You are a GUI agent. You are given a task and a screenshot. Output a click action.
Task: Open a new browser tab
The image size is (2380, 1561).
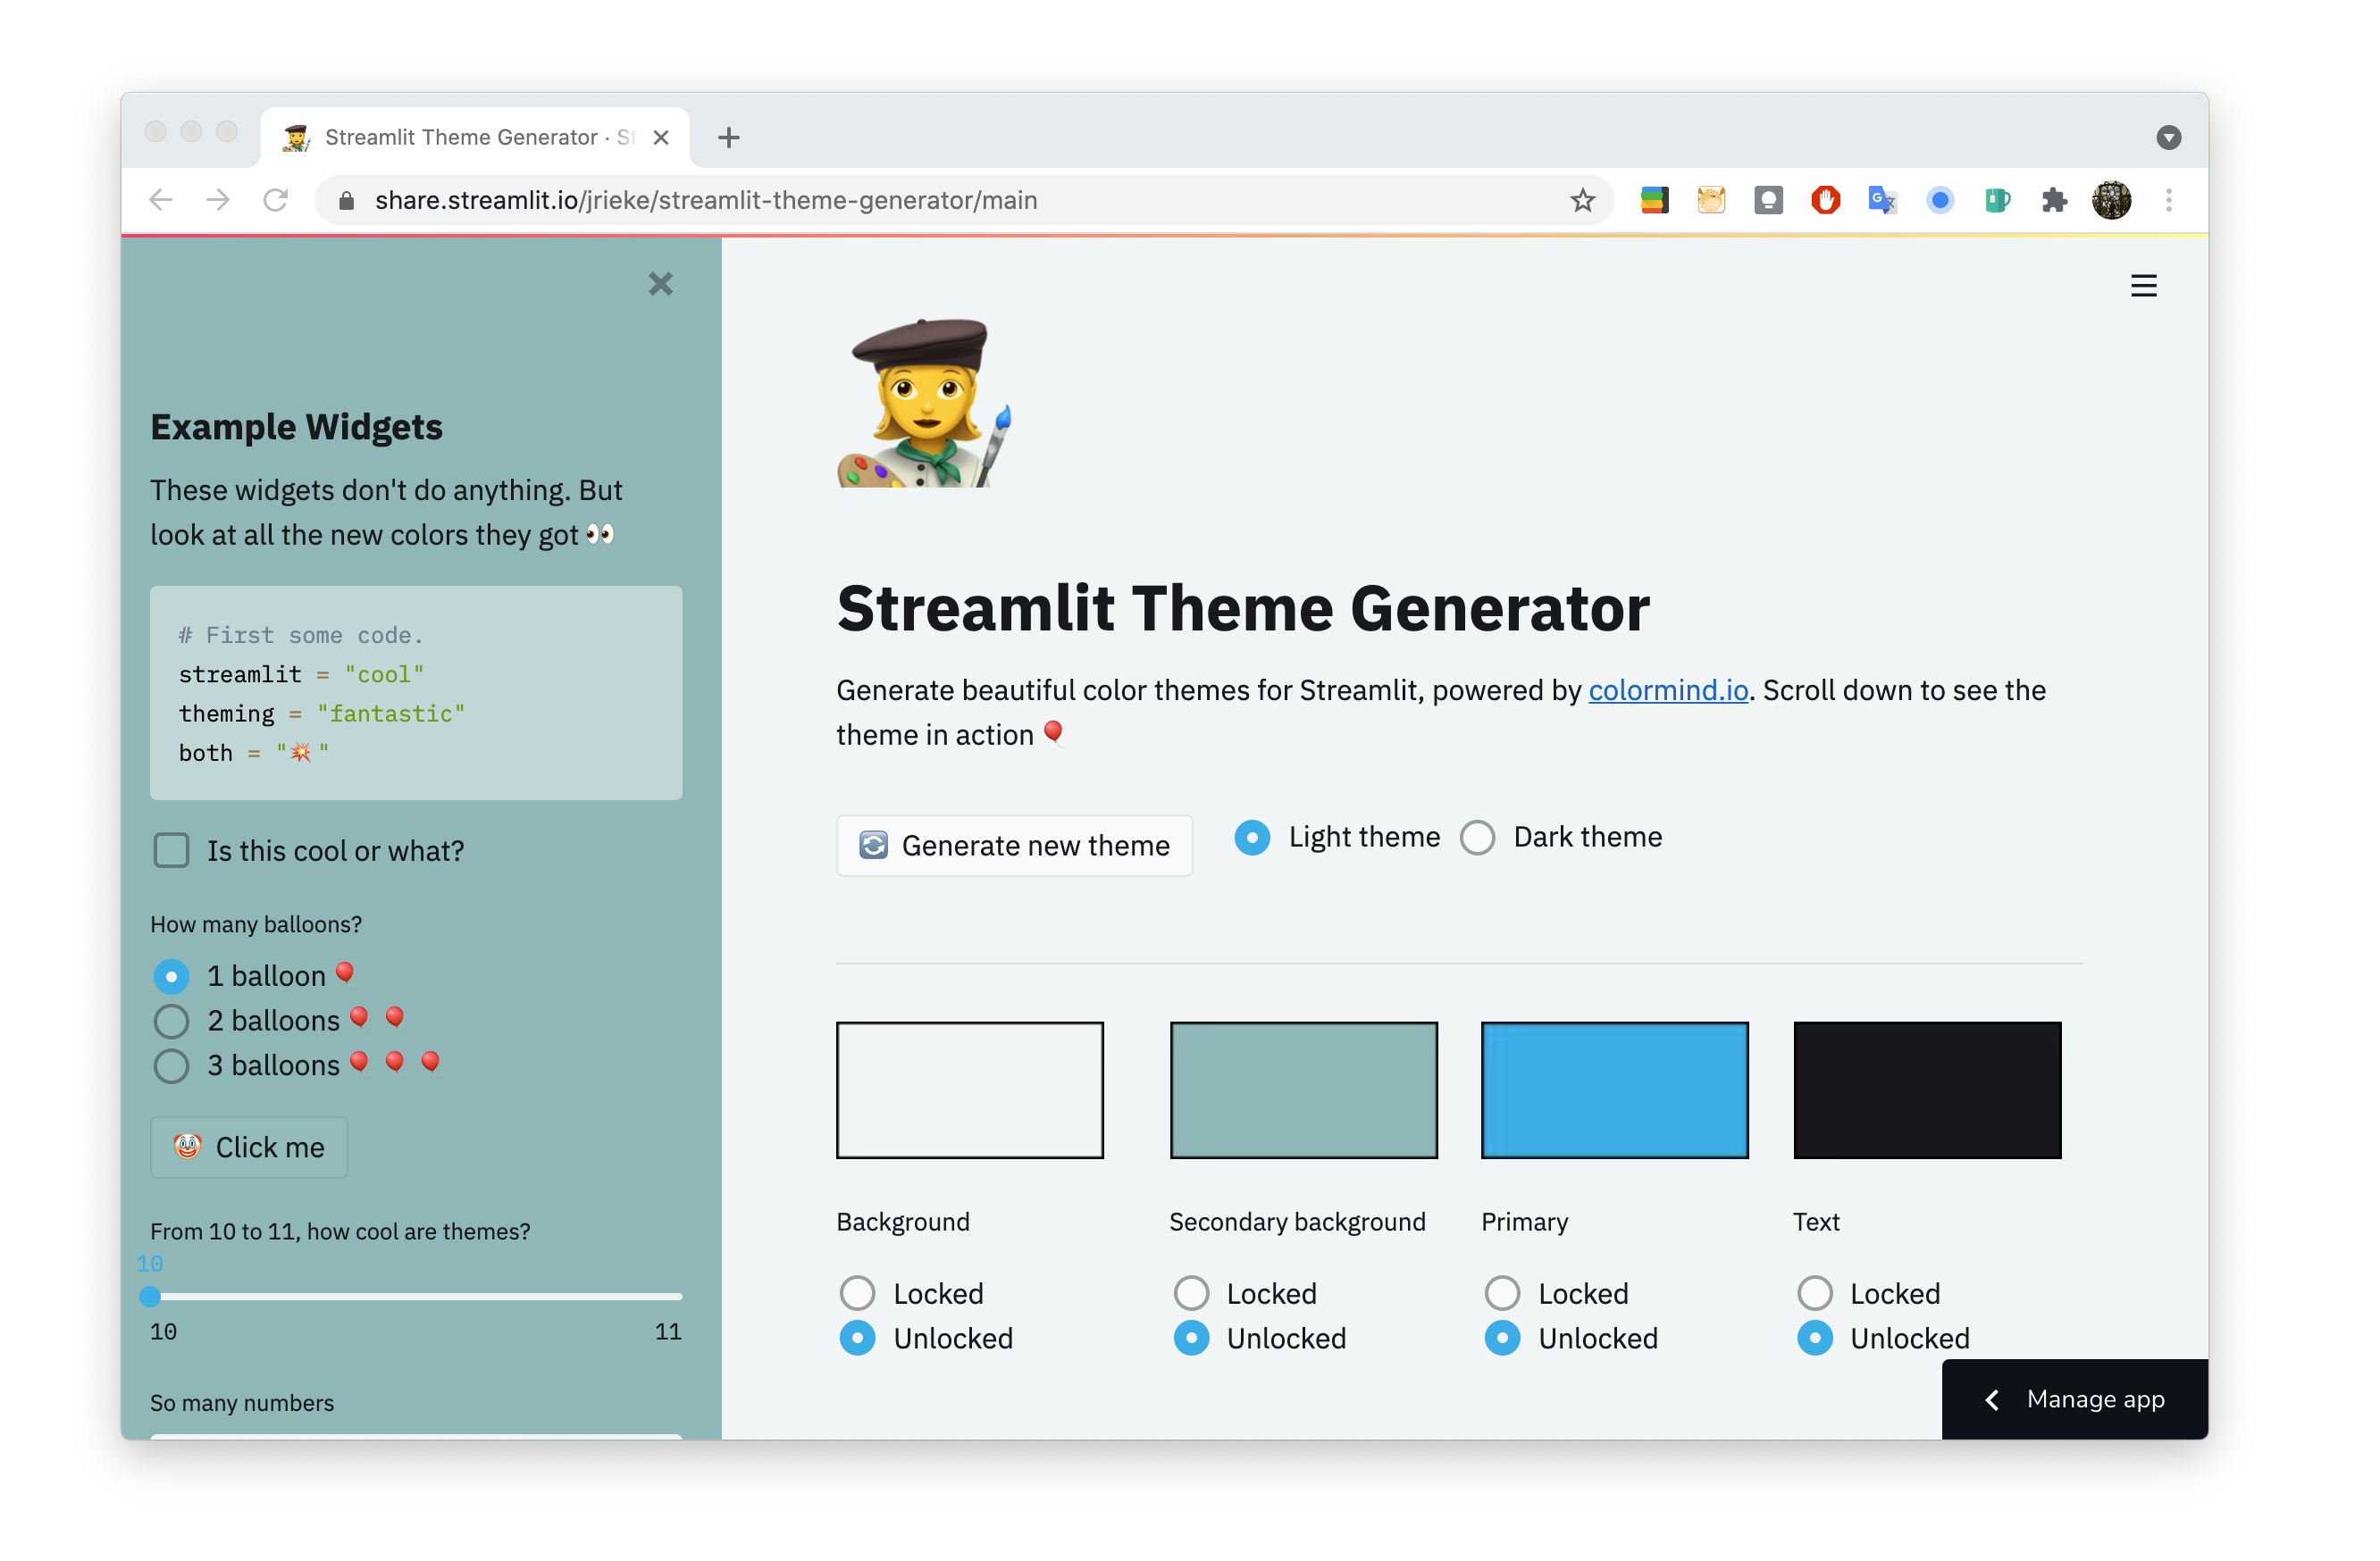(x=728, y=138)
